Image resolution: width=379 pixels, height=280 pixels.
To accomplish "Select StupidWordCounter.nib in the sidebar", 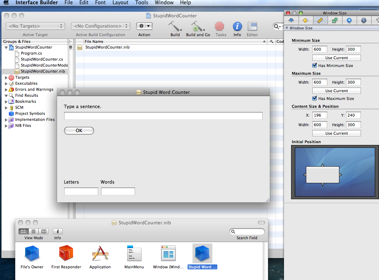I will click(43, 71).
